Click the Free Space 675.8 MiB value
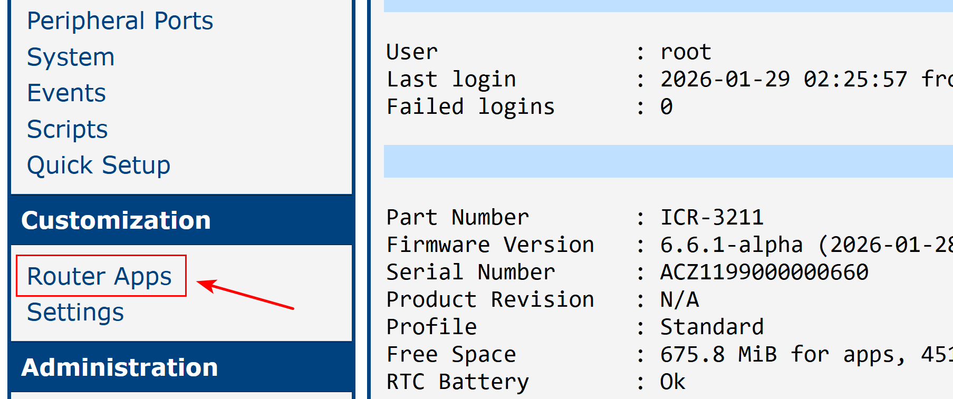Screen dimensions: 953x399 pos(718,355)
